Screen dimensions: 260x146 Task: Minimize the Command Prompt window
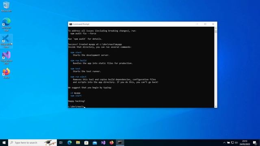pyautogui.click(x=197, y=24)
